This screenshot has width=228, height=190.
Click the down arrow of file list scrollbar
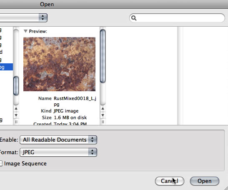click(16, 115)
